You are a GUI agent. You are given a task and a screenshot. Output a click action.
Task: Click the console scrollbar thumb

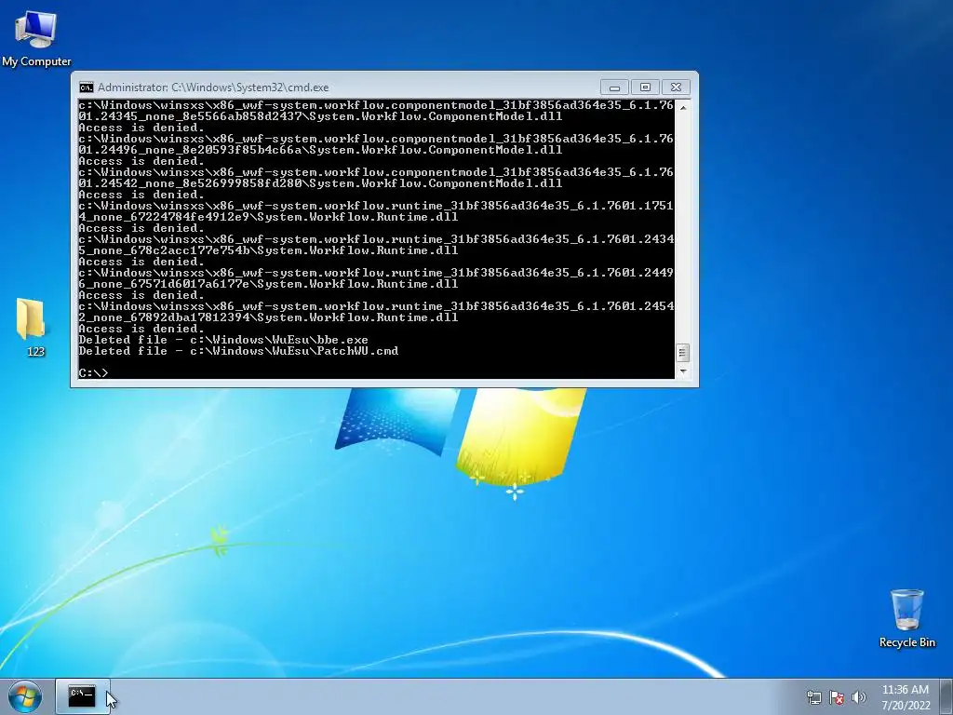coord(683,353)
